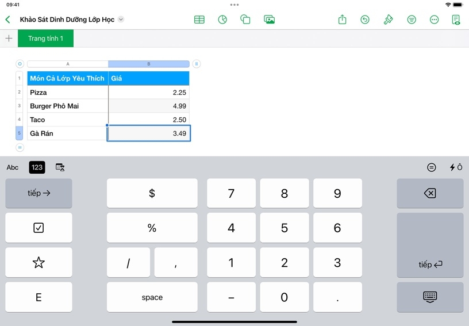Open the format paintbrush panel
Screen dimensions: 469x326
389,20
